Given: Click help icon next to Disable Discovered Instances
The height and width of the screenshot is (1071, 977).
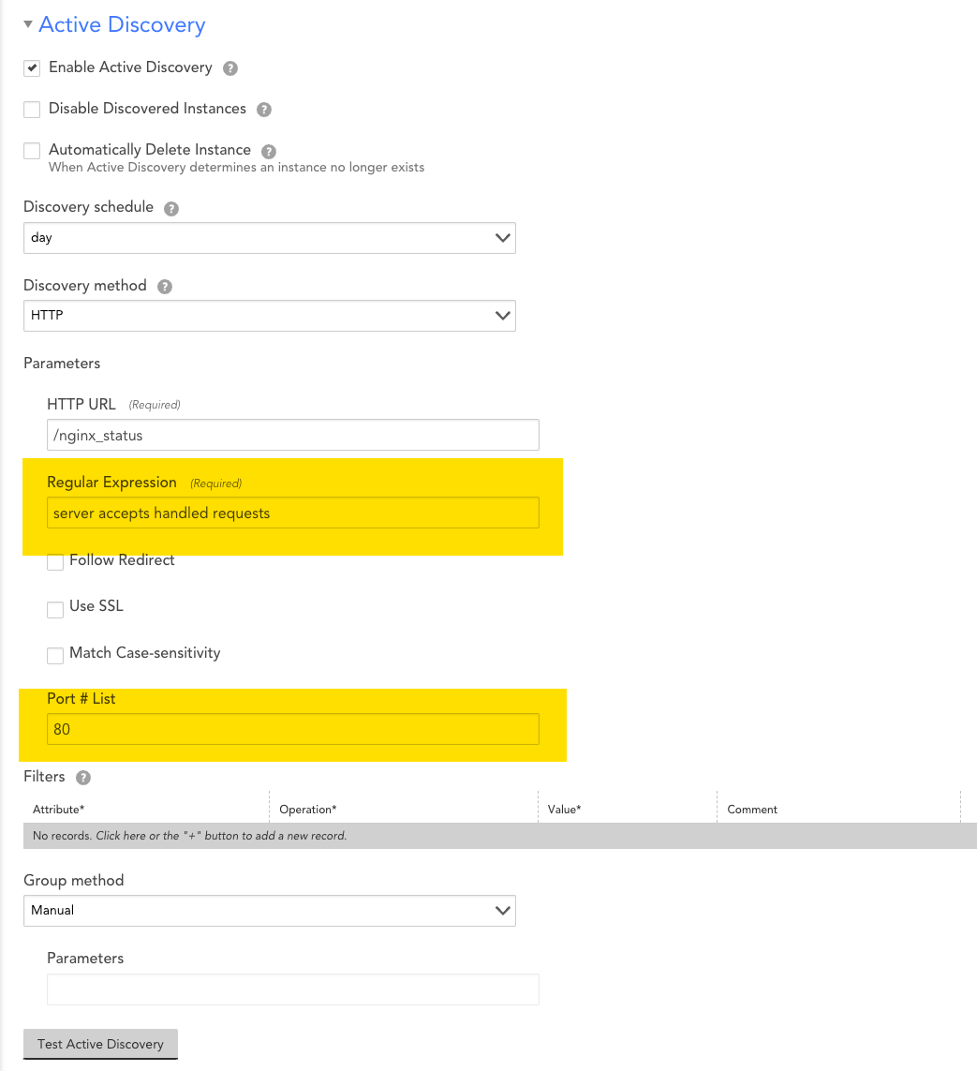Looking at the screenshot, I should (264, 110).
